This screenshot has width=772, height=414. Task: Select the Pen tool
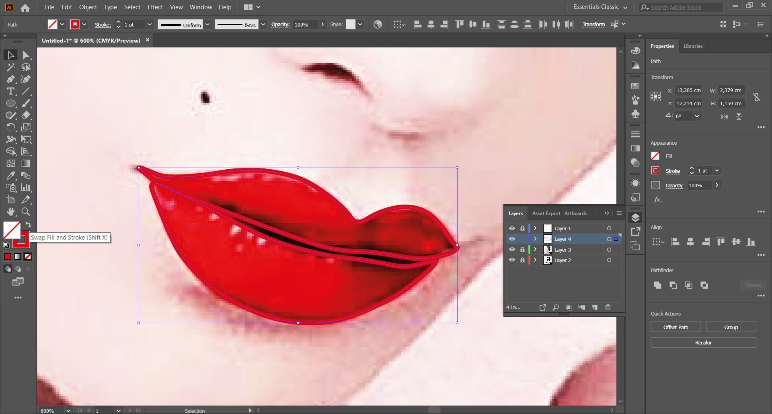(10, 79)
